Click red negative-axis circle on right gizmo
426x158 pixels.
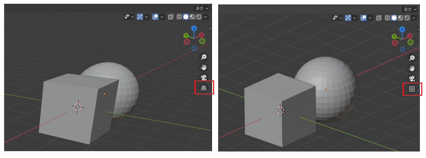[x=395, y=43]
